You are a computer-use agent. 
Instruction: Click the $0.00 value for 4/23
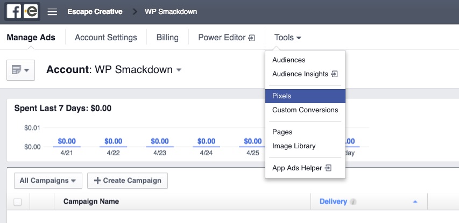[160, 141]
